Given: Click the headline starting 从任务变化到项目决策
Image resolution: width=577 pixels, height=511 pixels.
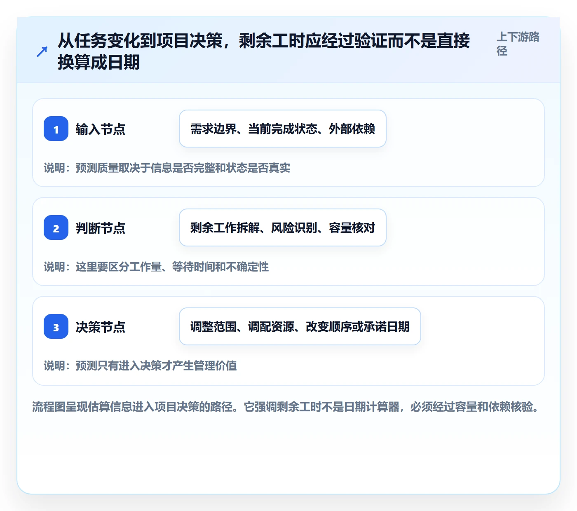Looking at the screenshot, I should [x=264, y=52].
